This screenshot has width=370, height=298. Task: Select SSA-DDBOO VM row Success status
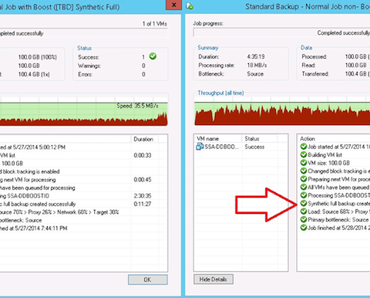coord(254,147)
